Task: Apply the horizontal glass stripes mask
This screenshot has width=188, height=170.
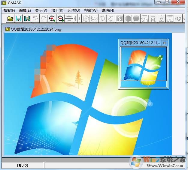Action: pyautogui.click(x=136, y=19)
